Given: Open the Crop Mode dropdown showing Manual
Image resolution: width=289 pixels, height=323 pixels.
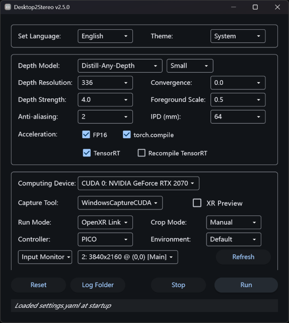Looking at the screenshot, I should click(x=234, y=223).
